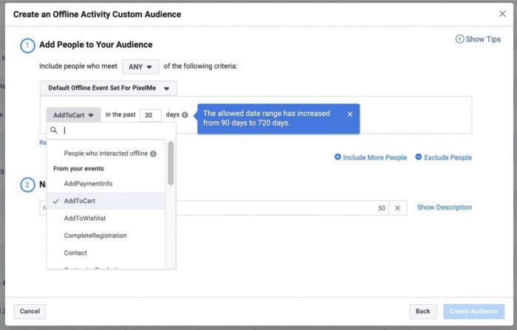Open the ANY criteria dropdown
This screenshot has width=517, height=330.
[140, 66]
